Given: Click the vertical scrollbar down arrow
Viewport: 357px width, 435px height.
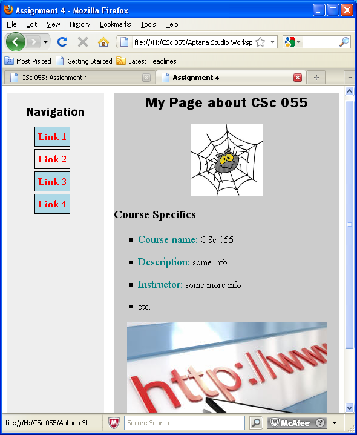Looking at the screenshot, I should pyautogui.click(x=349, y=408).
